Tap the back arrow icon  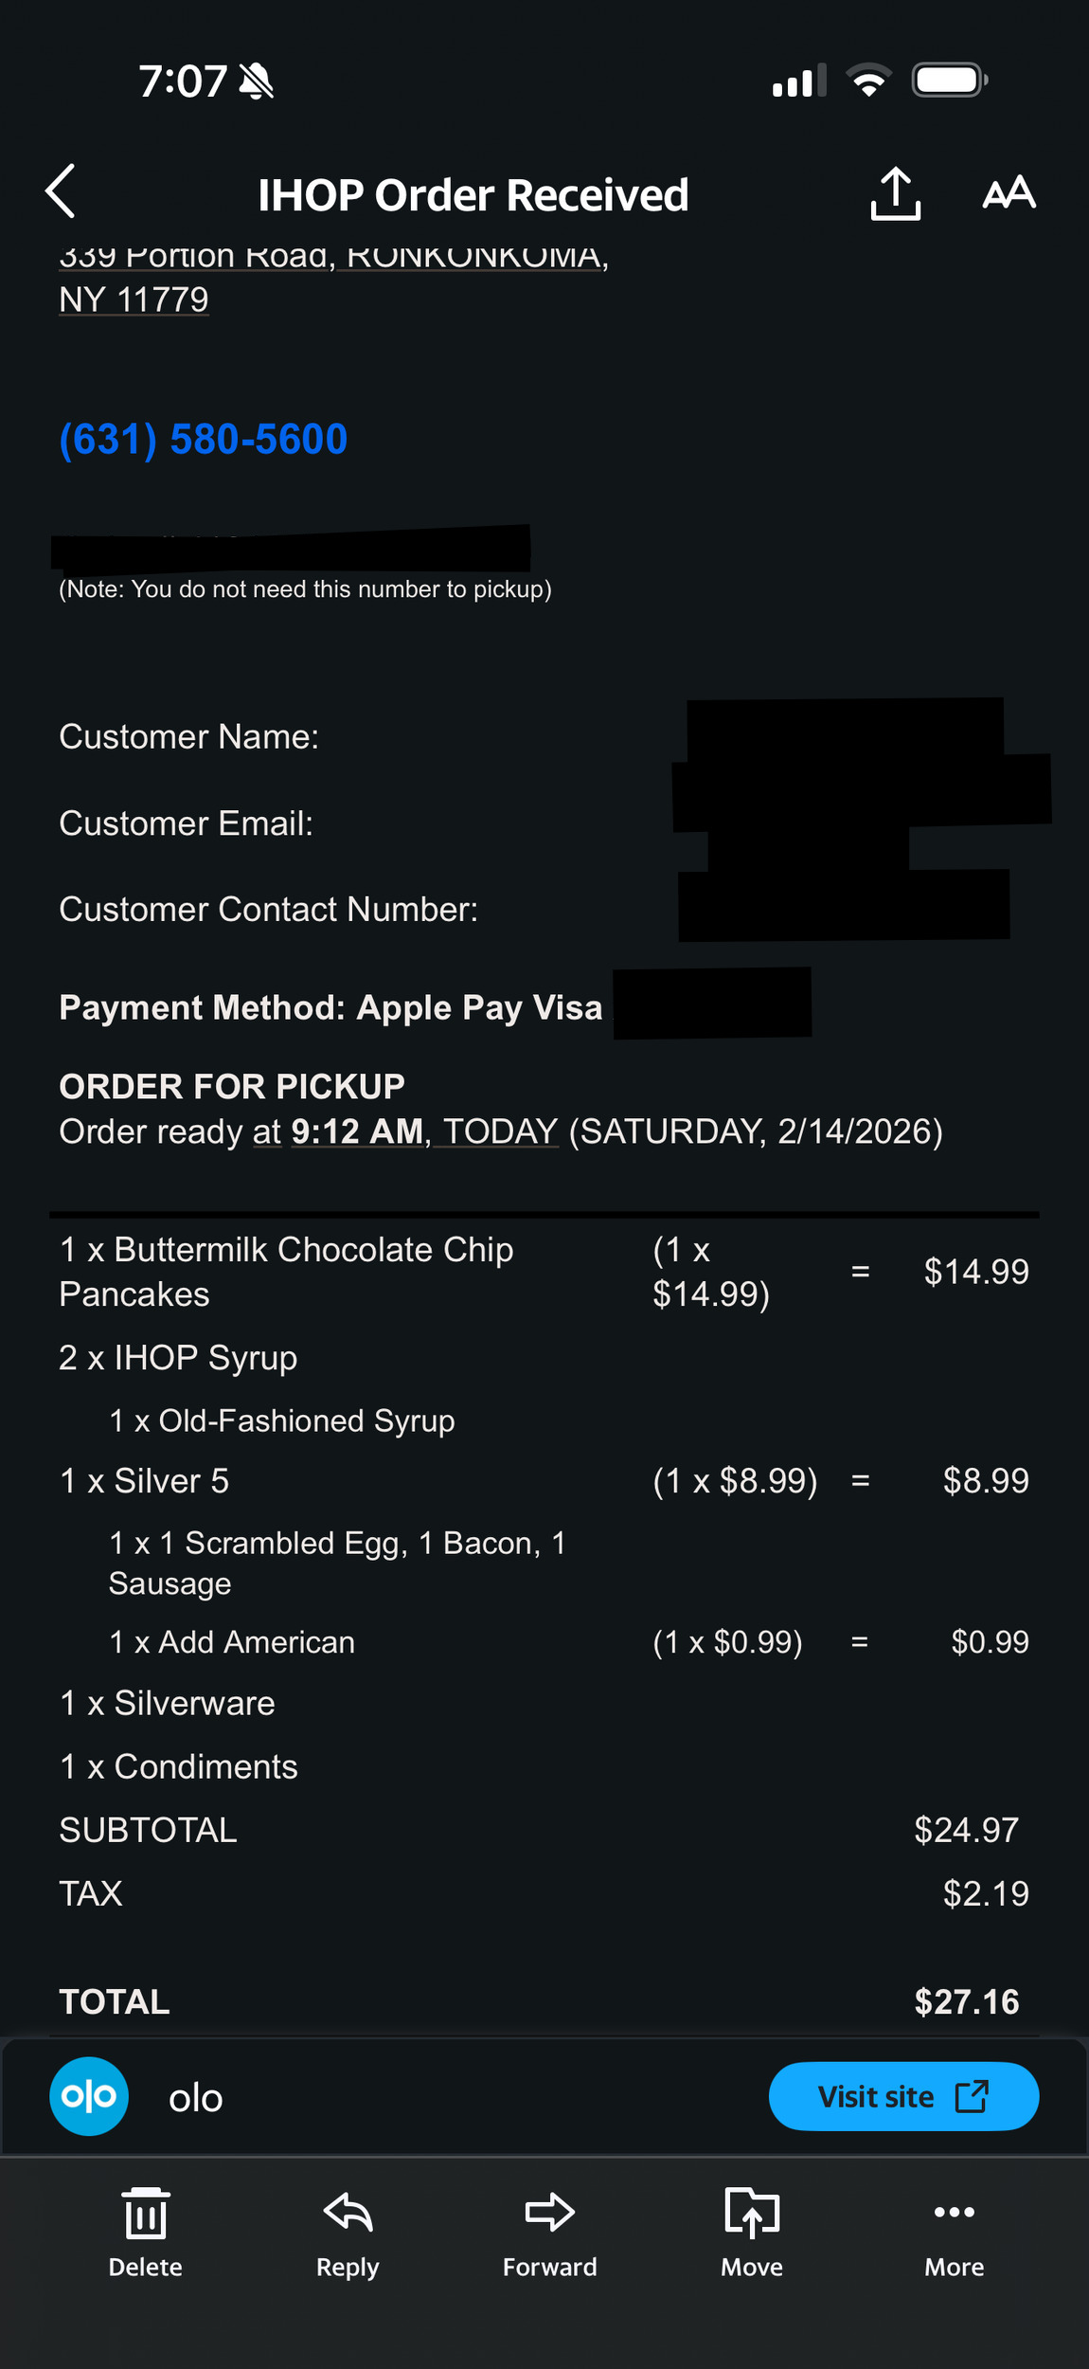click(61, 191)
